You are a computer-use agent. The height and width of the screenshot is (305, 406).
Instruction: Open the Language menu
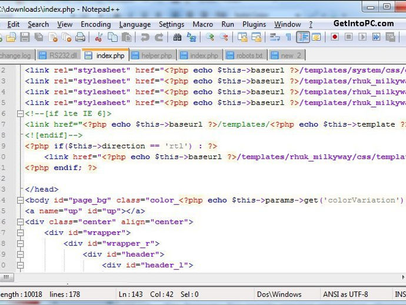tap(135, 25)
